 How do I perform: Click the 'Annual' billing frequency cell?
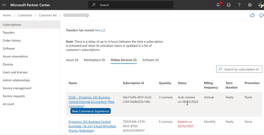(209, 97)
